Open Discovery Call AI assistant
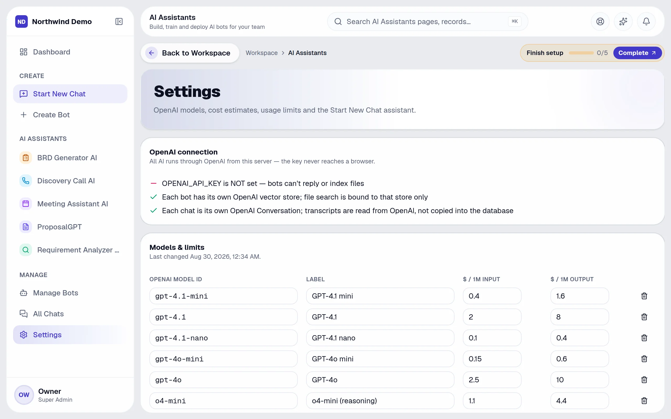The height and width of the screenshot is (419, 671). click(70, 181)
